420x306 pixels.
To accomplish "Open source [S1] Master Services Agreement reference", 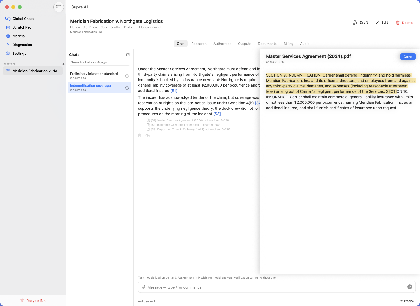I will coord(188,120).
